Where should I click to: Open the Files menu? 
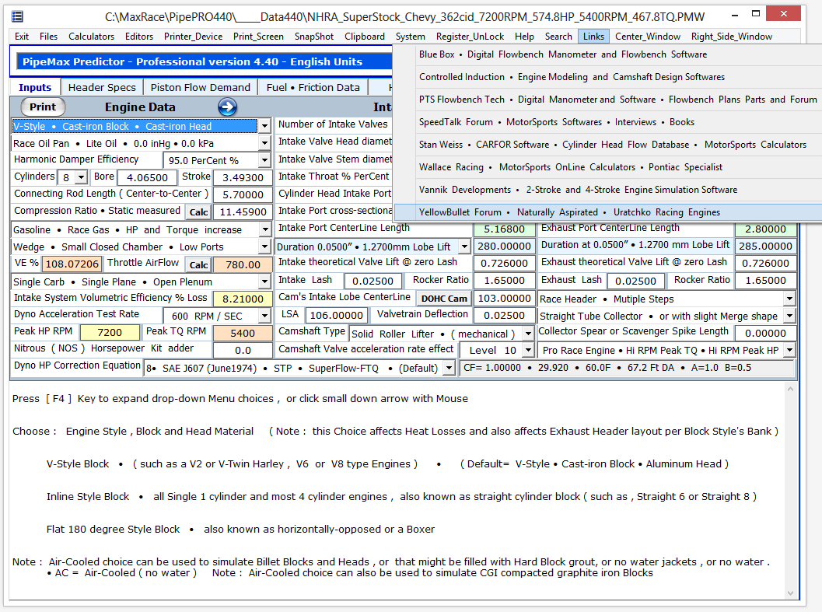tap(48, 37)
